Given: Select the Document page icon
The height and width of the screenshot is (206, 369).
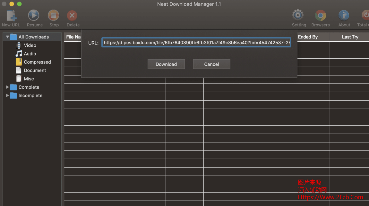Looking at the screenshot, I should 19,70.
